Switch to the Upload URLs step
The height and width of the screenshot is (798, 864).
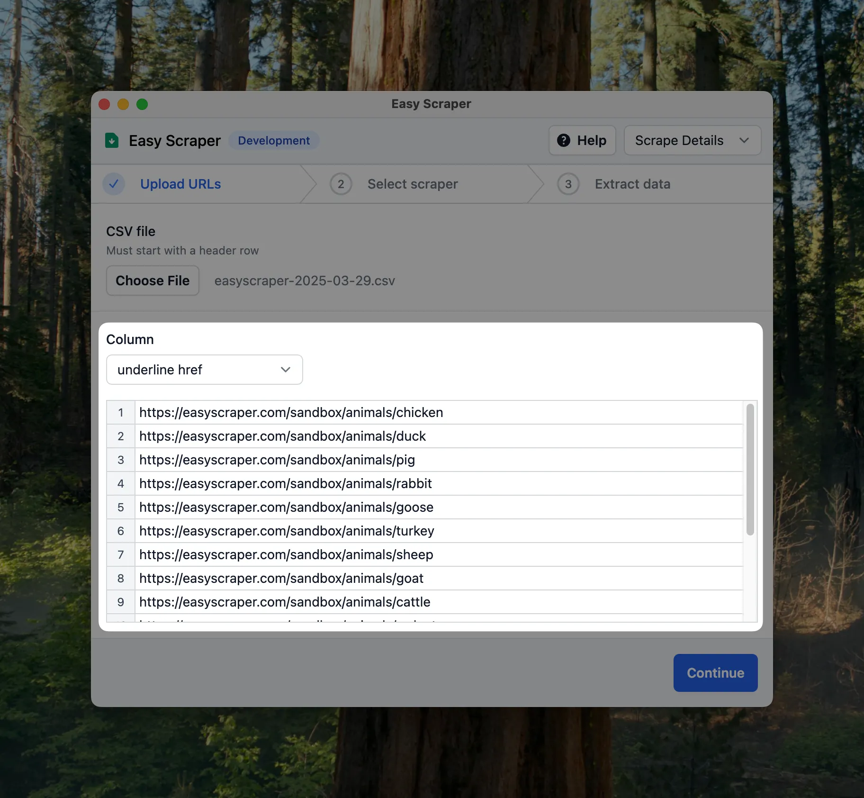pos(180,184)
